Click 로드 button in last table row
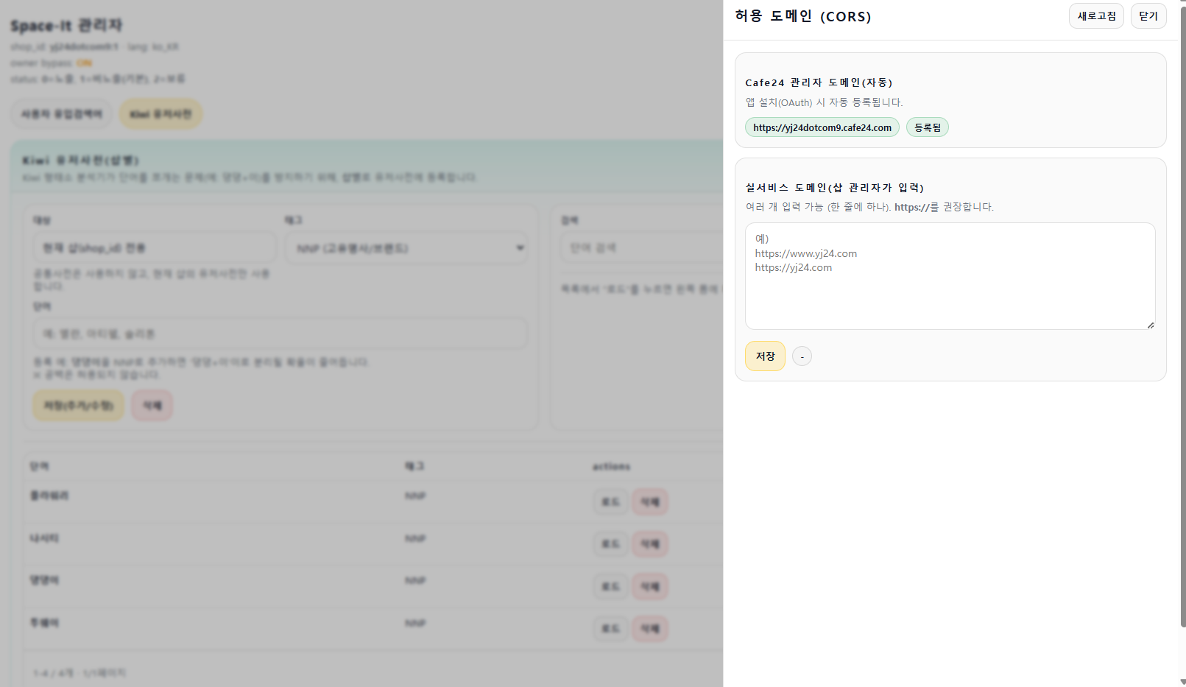Screen dimensions: 1186x687 (x=610, y=629)
